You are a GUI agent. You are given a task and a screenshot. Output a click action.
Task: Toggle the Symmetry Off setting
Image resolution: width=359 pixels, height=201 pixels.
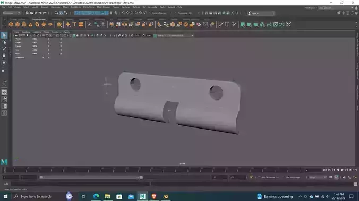(x=185, y=13)
